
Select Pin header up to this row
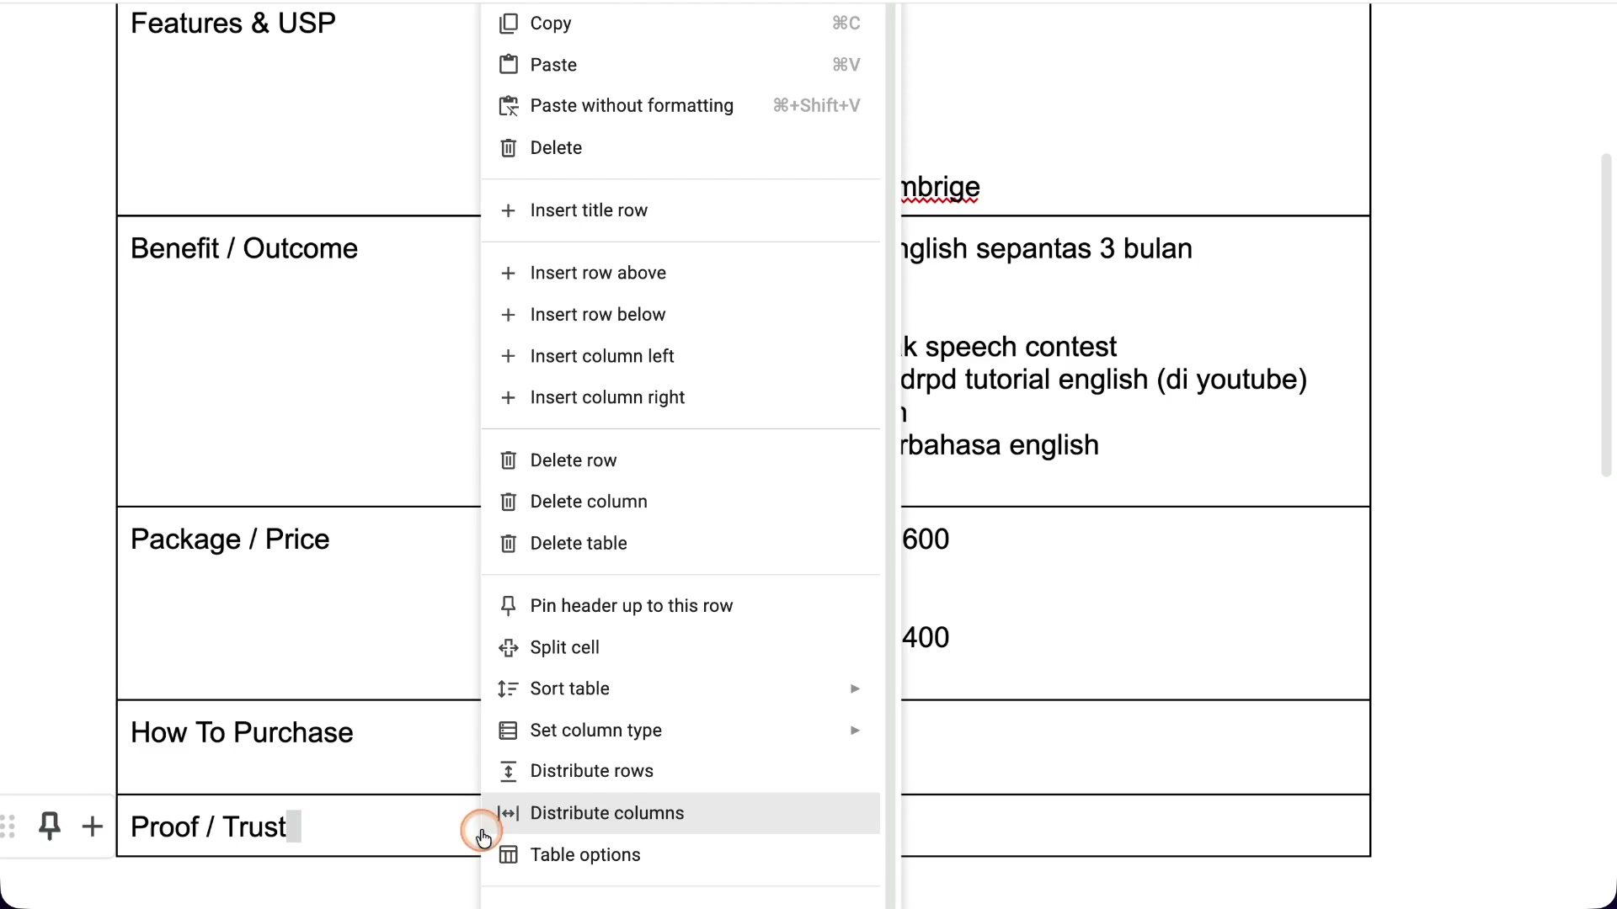tap(680, 606)
